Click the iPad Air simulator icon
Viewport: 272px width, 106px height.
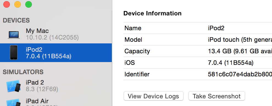tap(13, 102)
